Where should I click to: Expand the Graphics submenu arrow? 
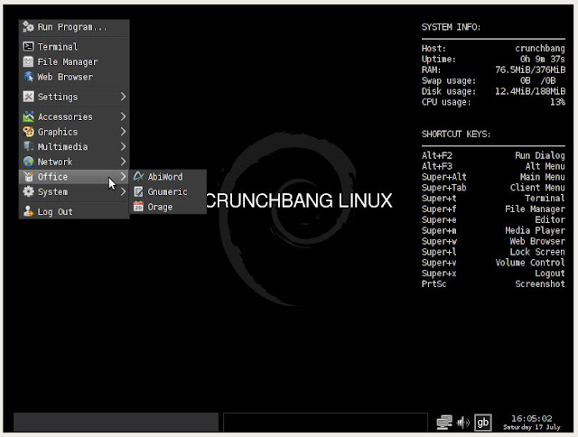click(x=123, y=132)
